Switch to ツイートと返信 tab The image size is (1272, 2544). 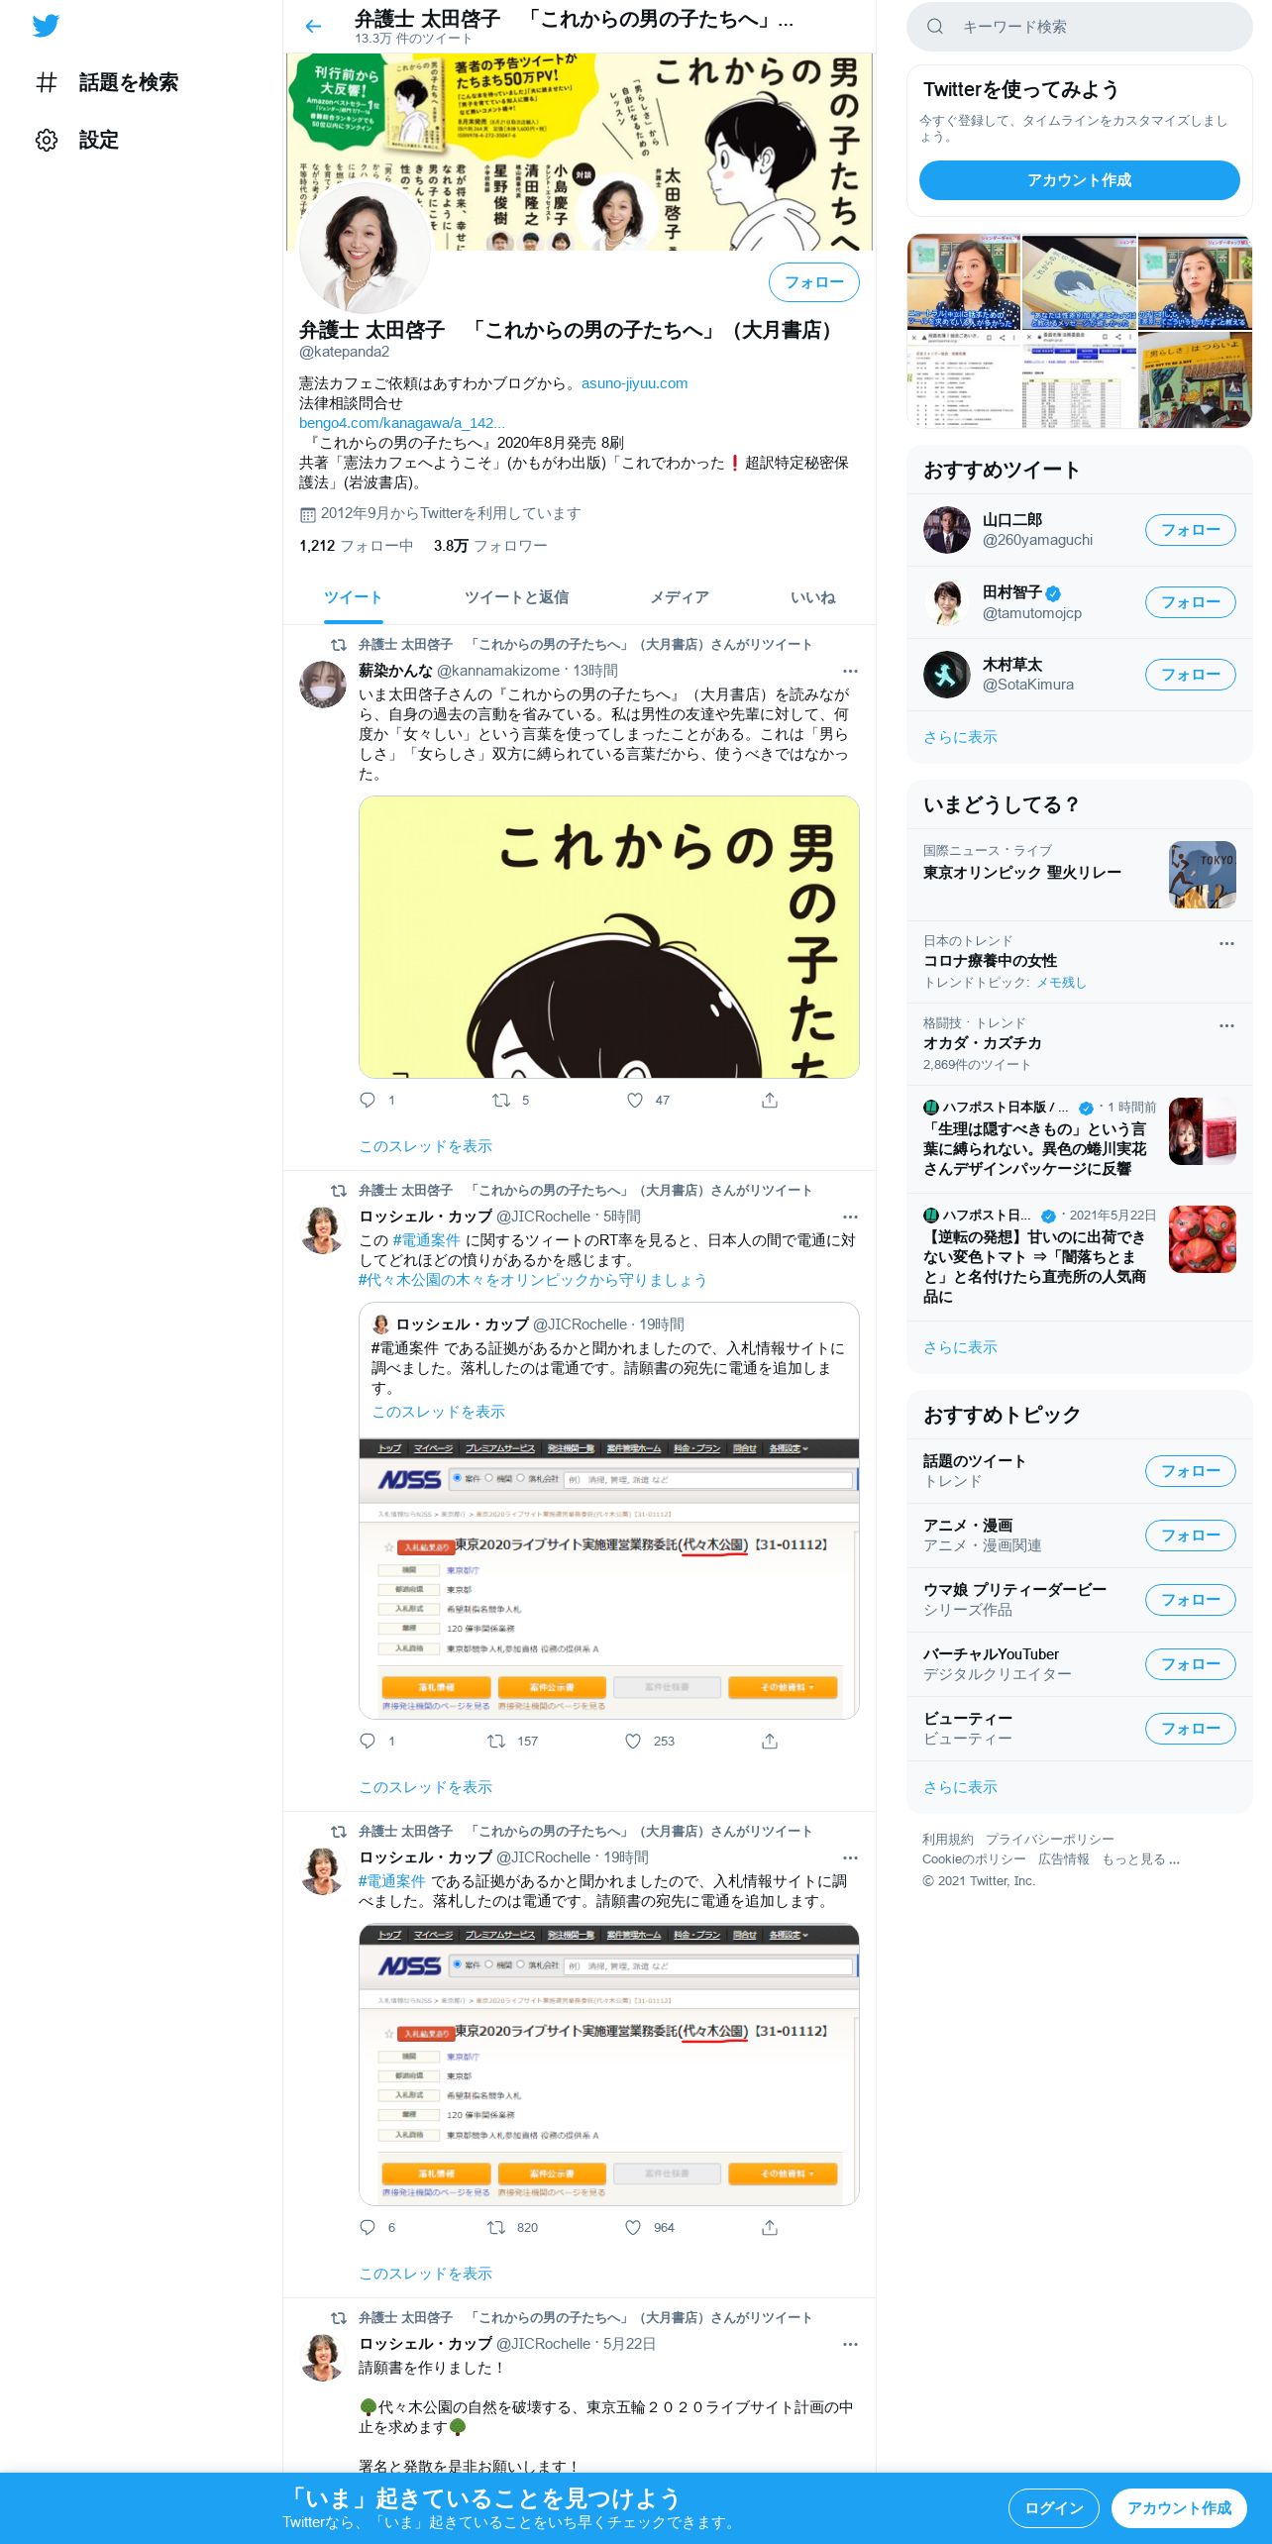point(516,597)
